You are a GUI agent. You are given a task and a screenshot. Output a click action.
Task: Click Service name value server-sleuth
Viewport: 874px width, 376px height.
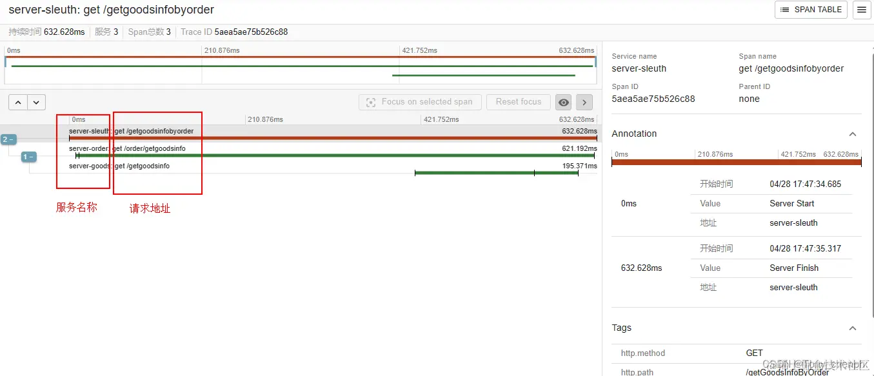click(x=639, y=68)
